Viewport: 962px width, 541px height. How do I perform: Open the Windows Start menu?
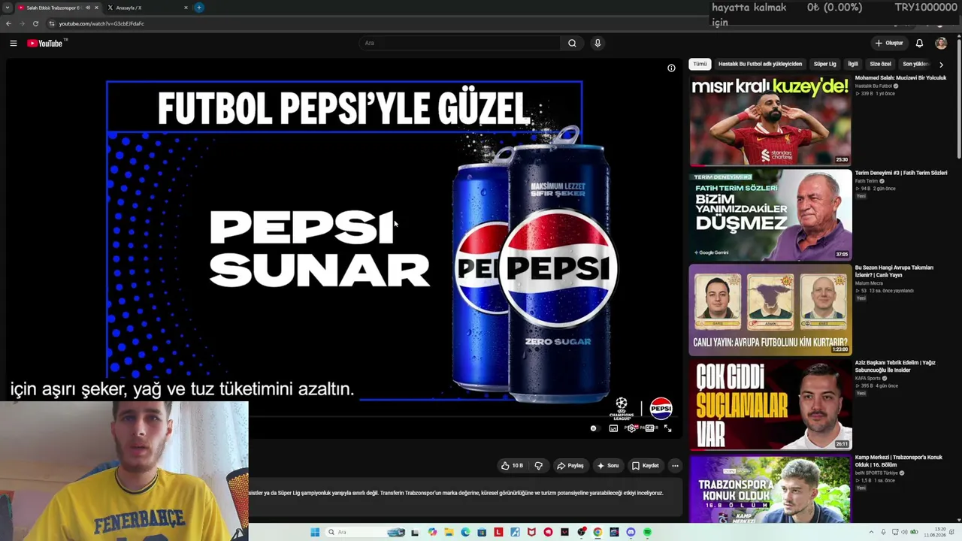[315, 533]
